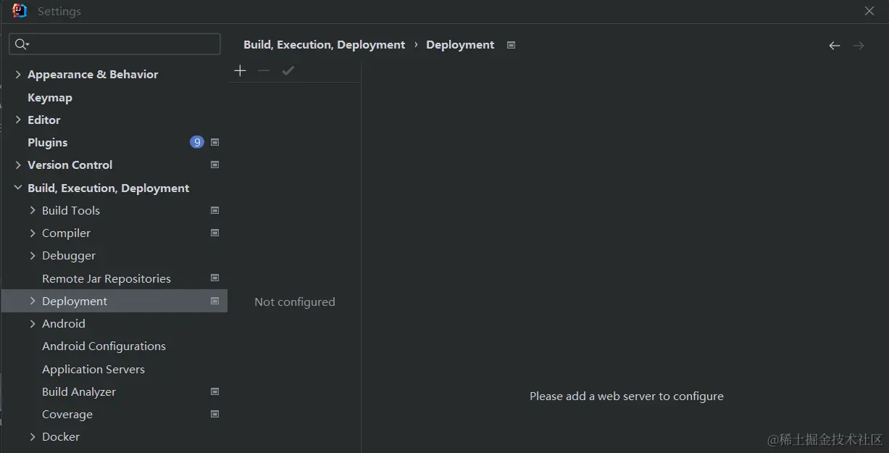889x453 pixels.
Task: Click the Plugins update count badge 9
Action: point(197,142)
